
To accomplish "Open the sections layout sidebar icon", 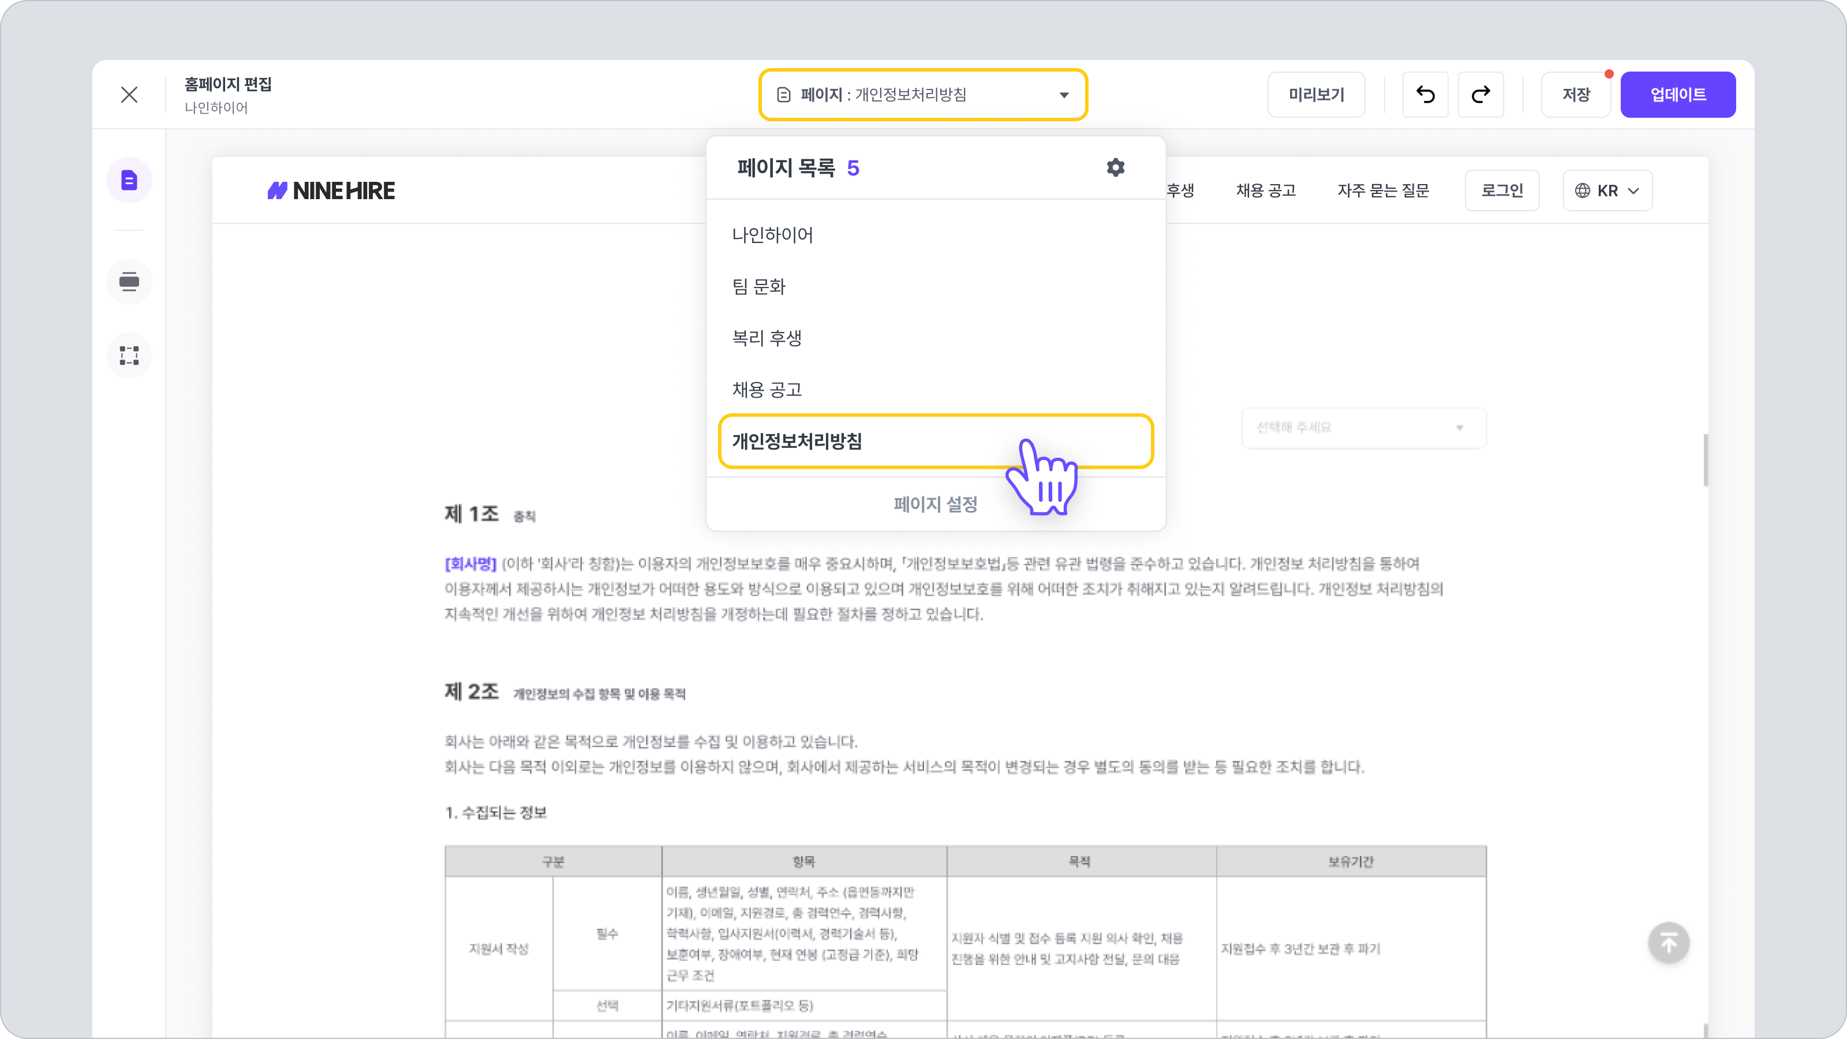I will [129, 281].
